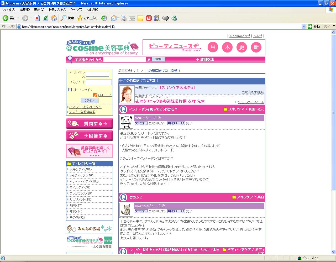The height and width of the screenshot is (262, 336).
Task: Click the red U toolbar icon
Action: [x=149, y=18]
